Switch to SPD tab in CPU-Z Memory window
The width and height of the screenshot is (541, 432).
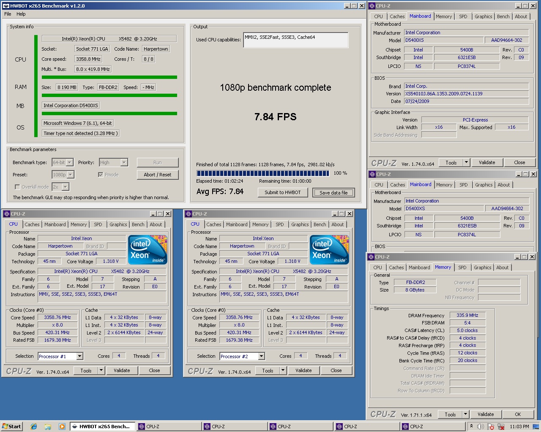click(462, 267)
